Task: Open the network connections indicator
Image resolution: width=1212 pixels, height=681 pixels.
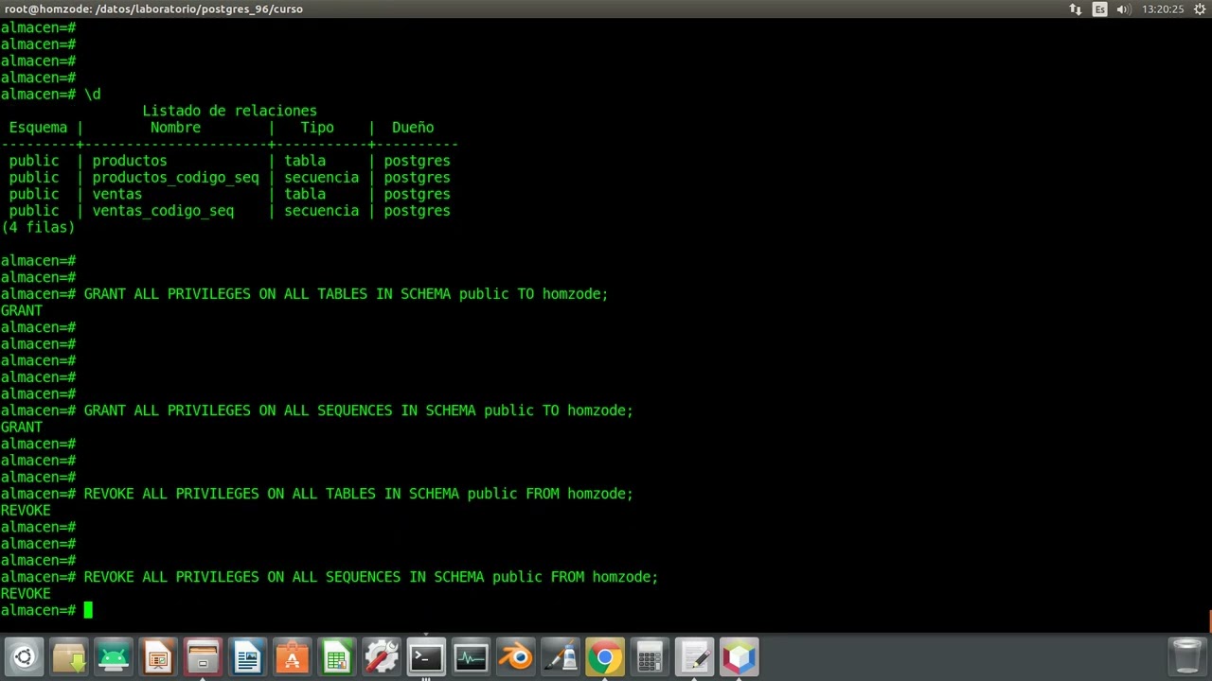Action: tap(1076, 9)
